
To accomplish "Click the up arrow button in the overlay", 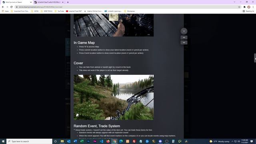I will (184, 38).
